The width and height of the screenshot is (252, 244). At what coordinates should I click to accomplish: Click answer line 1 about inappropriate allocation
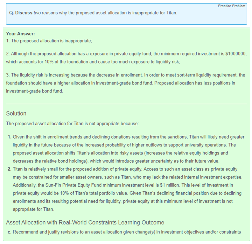point(49,41)
